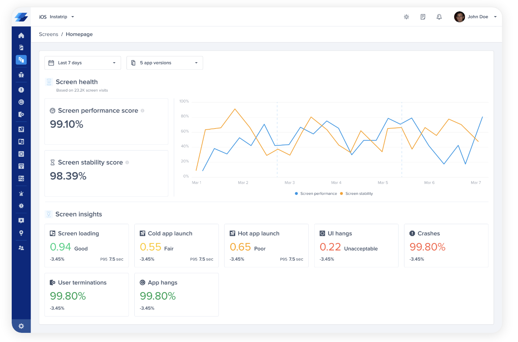The height and width of the screenshot is (342, 518).
Task: Click info icon beside Screen stability score
Action: pyautogui.click(x=127, y=163)
